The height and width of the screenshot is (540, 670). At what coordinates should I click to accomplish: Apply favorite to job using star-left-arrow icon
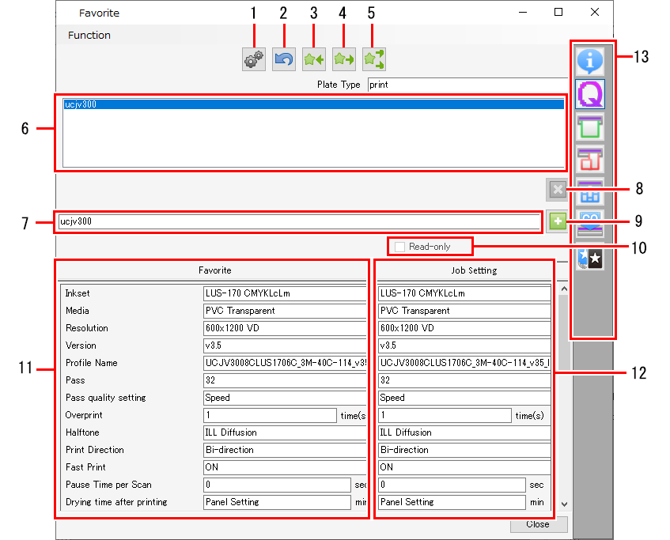coord(313,59)
